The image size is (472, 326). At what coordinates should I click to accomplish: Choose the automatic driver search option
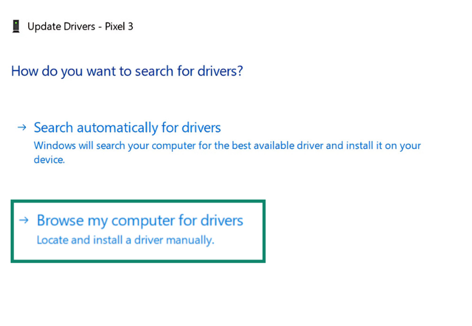tap(127, 127)
